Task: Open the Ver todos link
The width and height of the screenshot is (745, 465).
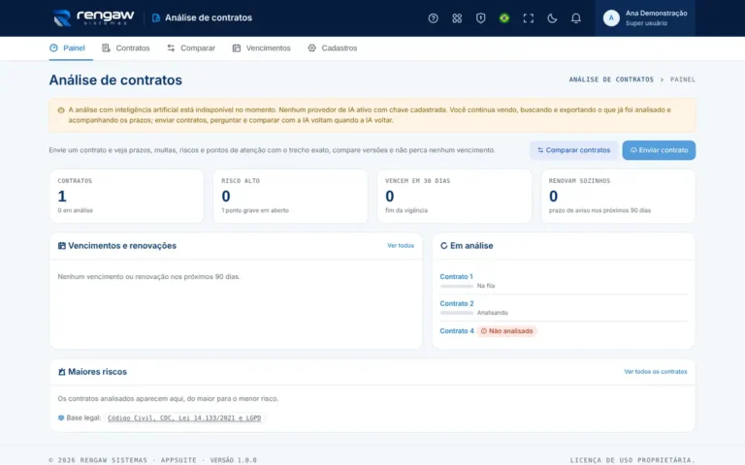Action: point(401,246)
